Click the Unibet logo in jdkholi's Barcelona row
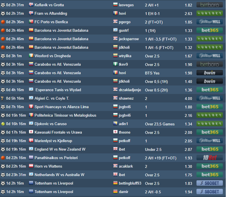This screenshot has width=226, height=197. click(210, 47)
